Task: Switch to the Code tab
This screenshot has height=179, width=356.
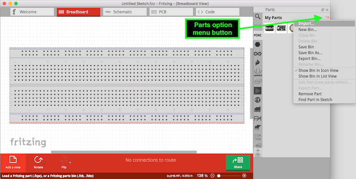Action: click(218, 12)
